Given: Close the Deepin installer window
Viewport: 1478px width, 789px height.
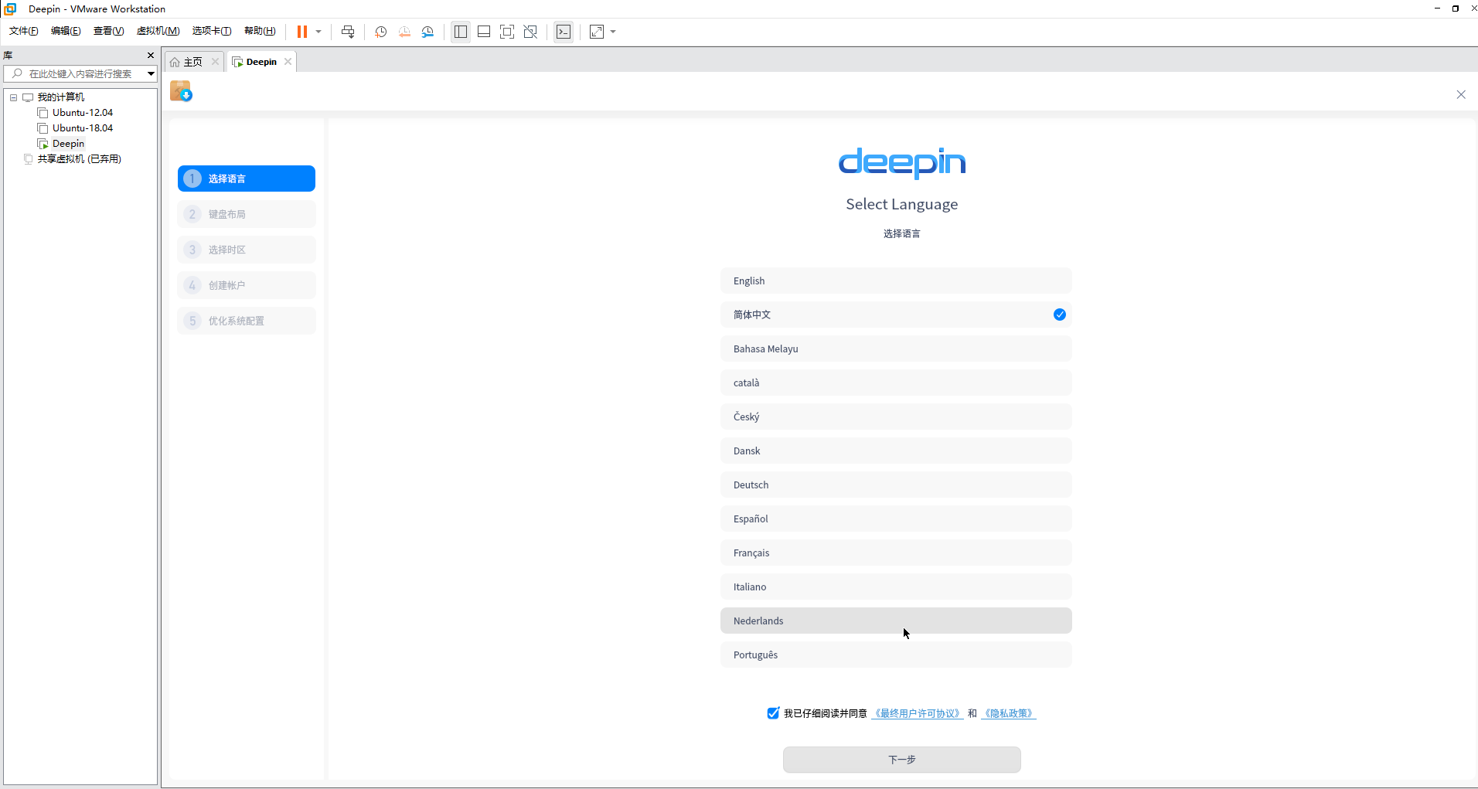Looking at the screenshot, I should [x=1461, y=94].
